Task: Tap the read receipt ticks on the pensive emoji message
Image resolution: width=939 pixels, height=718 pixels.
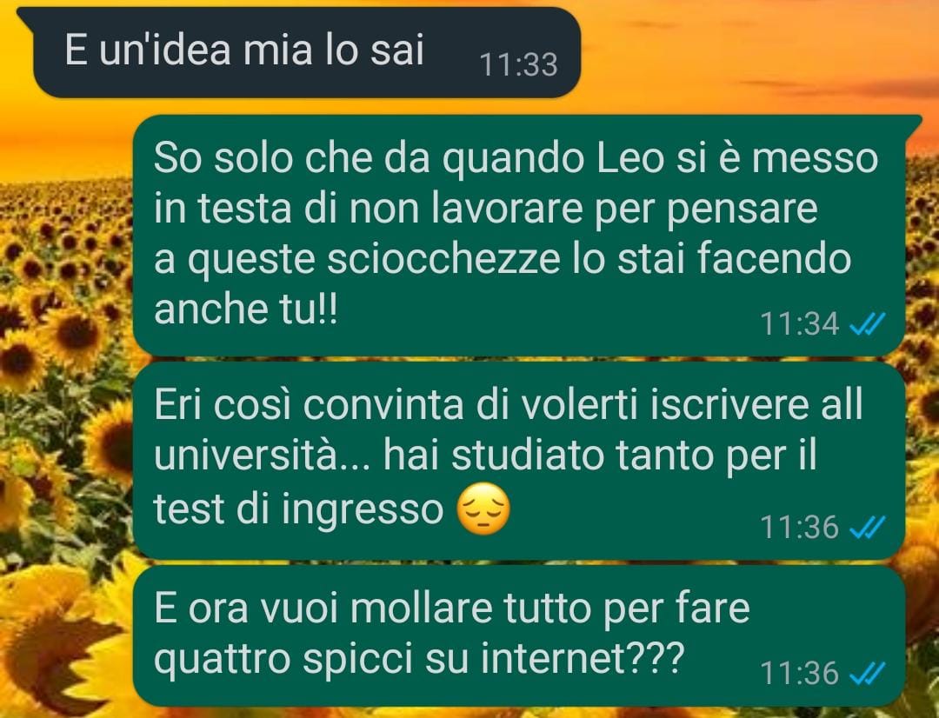Action: (x=867, y=528)
